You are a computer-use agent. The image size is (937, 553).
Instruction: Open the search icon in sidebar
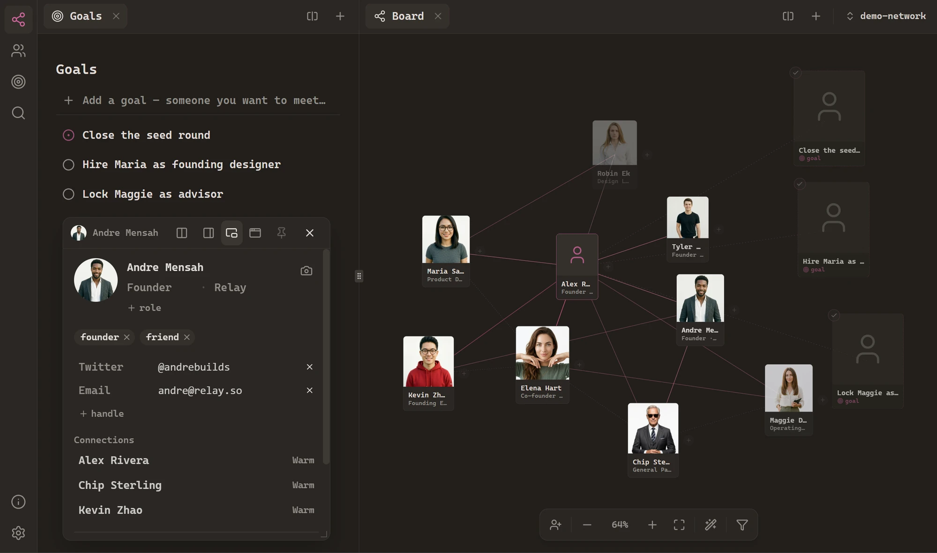(18, 113)
